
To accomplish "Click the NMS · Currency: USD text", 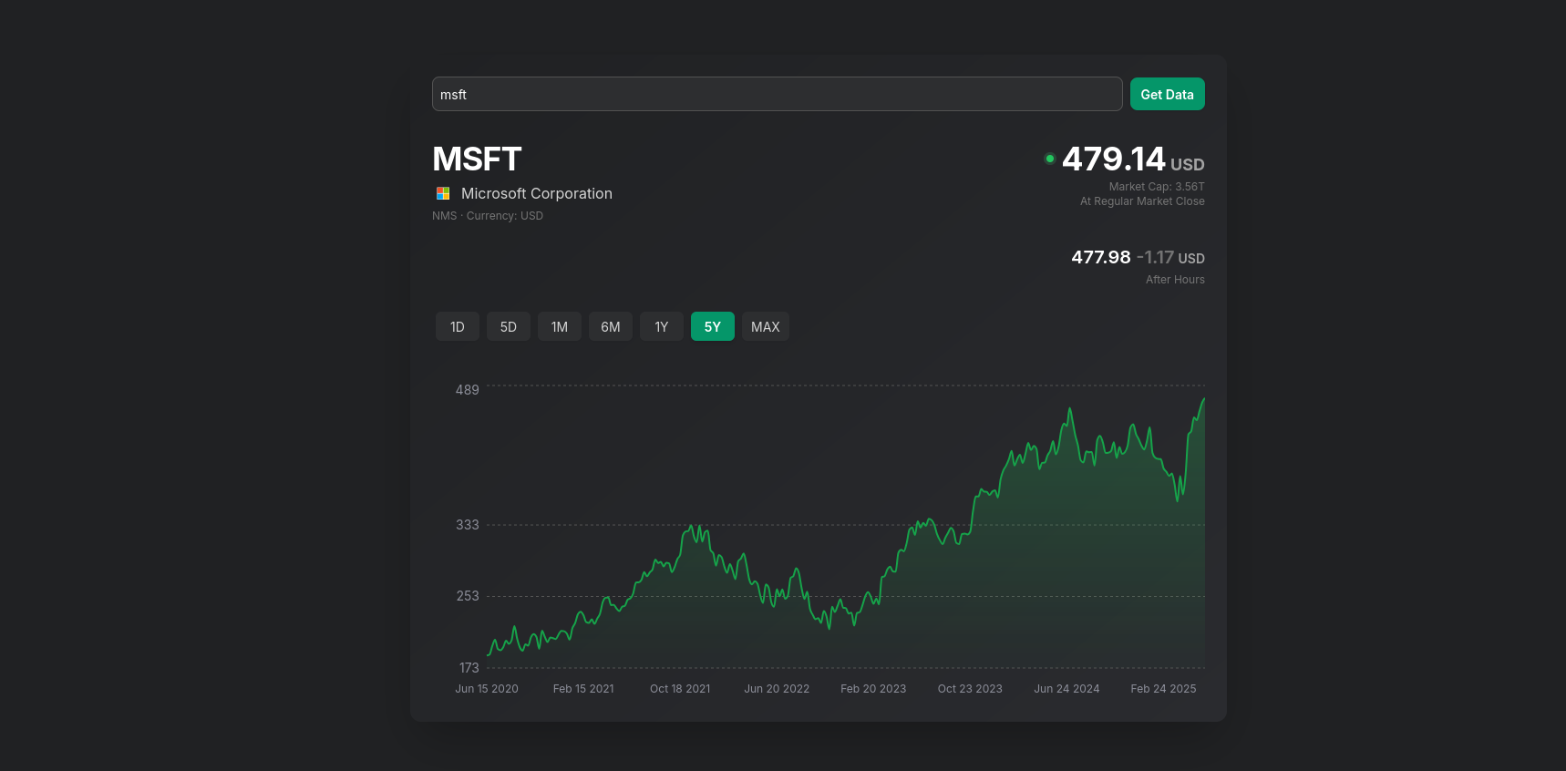I will point(488,216).
